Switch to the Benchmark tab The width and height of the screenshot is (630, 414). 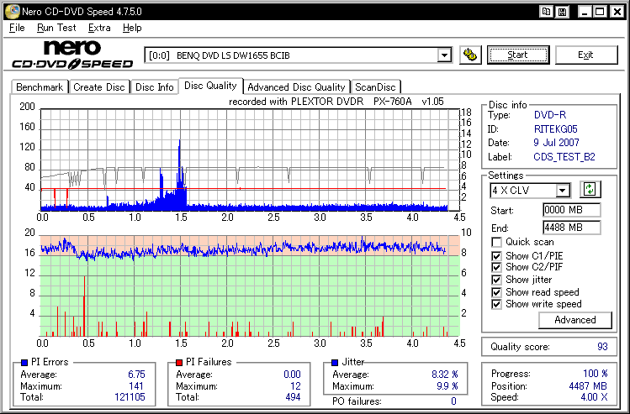[40, 87]
